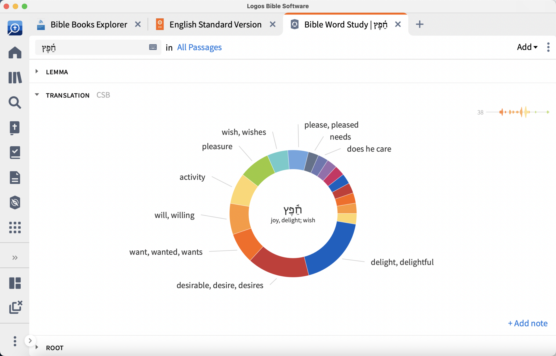This screenshot has height=356, width=556.
Task: Open the Bible icon with cross
Action: (15, 128)
